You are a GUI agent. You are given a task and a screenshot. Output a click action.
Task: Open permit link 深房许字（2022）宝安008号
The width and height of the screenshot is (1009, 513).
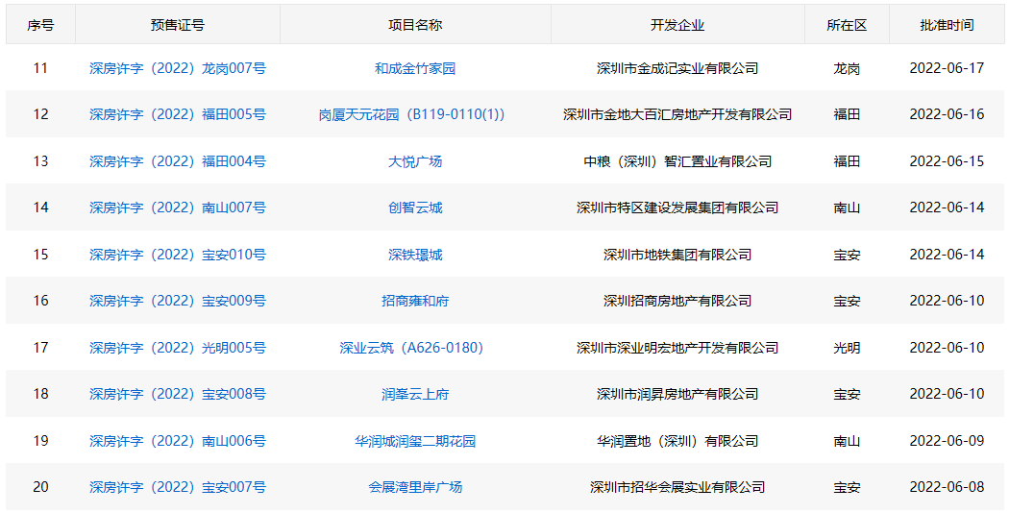[x=178, y=395]
